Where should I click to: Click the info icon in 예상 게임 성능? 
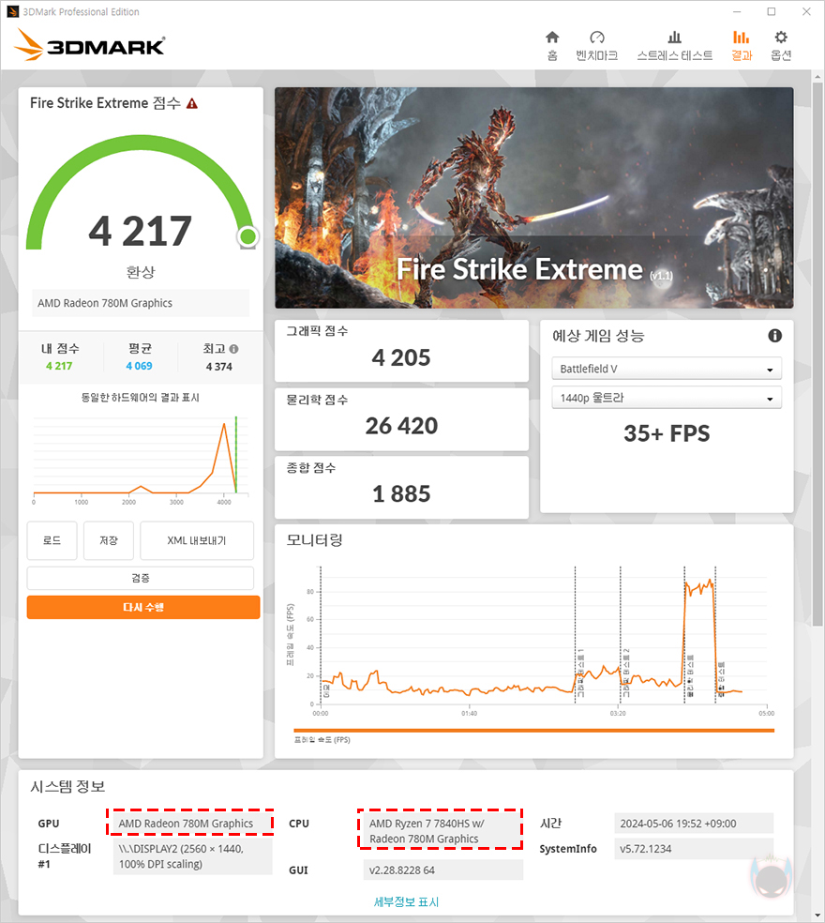coord(775,336)
